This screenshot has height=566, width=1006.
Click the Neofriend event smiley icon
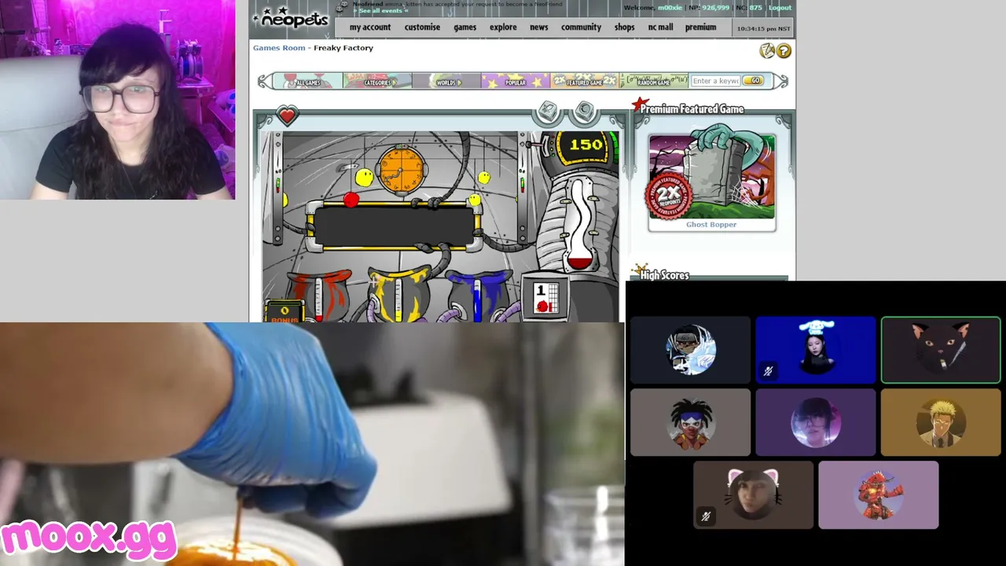point(341,8)
